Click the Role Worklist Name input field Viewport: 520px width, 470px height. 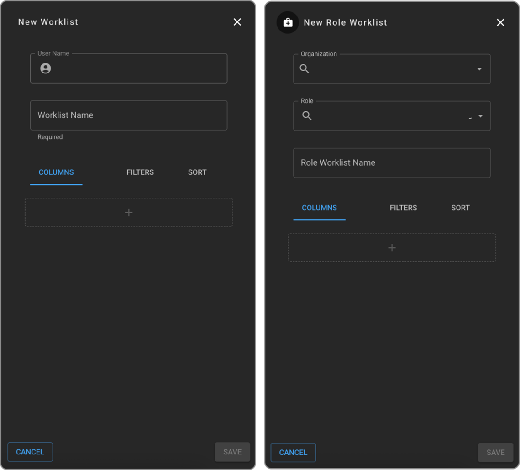click(392, 162)
